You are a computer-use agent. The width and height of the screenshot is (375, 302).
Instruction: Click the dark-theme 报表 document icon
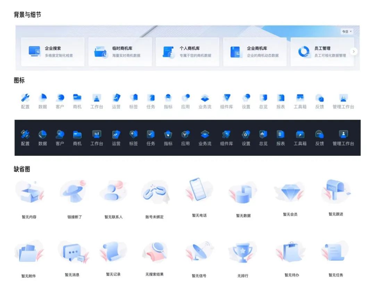tap(281, 134)
